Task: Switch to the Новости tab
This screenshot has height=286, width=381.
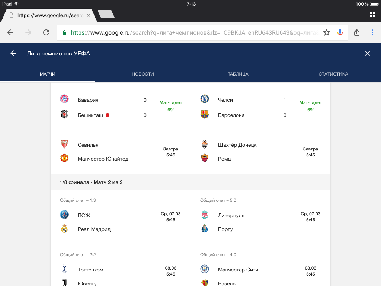Action: (x=143, y=74)
